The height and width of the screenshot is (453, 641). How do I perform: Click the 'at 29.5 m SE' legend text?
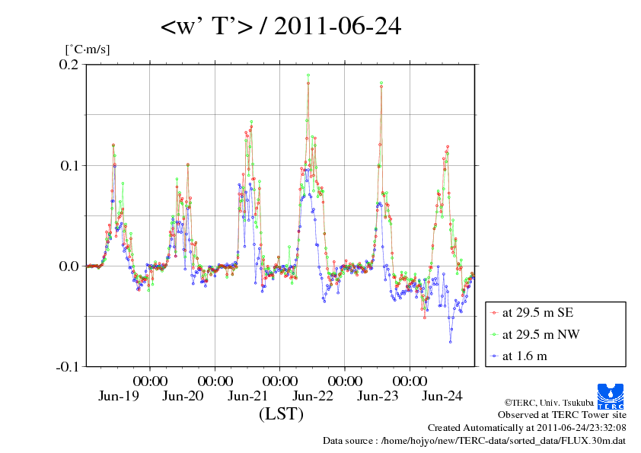coord(538,313)
